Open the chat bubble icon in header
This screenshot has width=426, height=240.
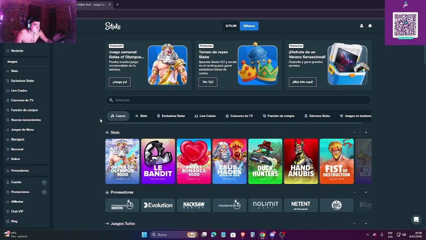(x=370, y=26)
